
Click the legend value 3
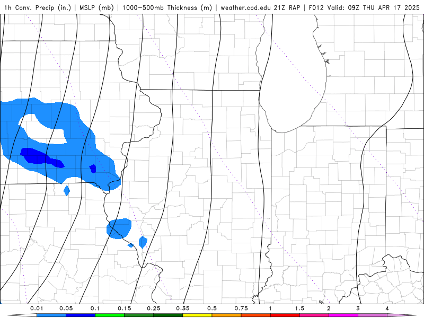(358, 308)
